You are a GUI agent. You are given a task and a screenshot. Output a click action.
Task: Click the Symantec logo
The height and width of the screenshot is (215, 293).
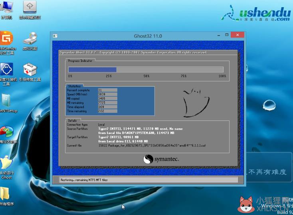(x=161, y=159)
